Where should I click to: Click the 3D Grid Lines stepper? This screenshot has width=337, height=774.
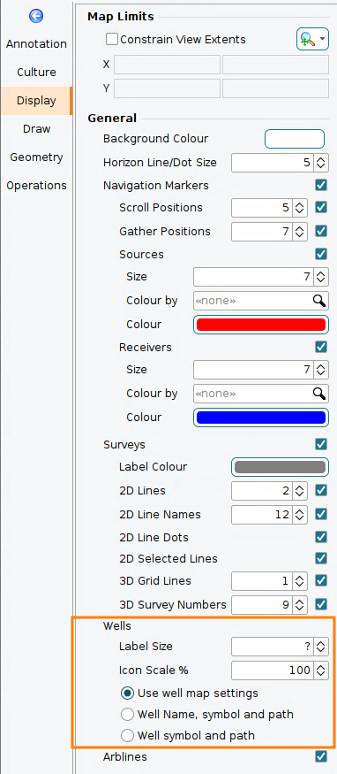pyautogui.click(x=299, y=581)
